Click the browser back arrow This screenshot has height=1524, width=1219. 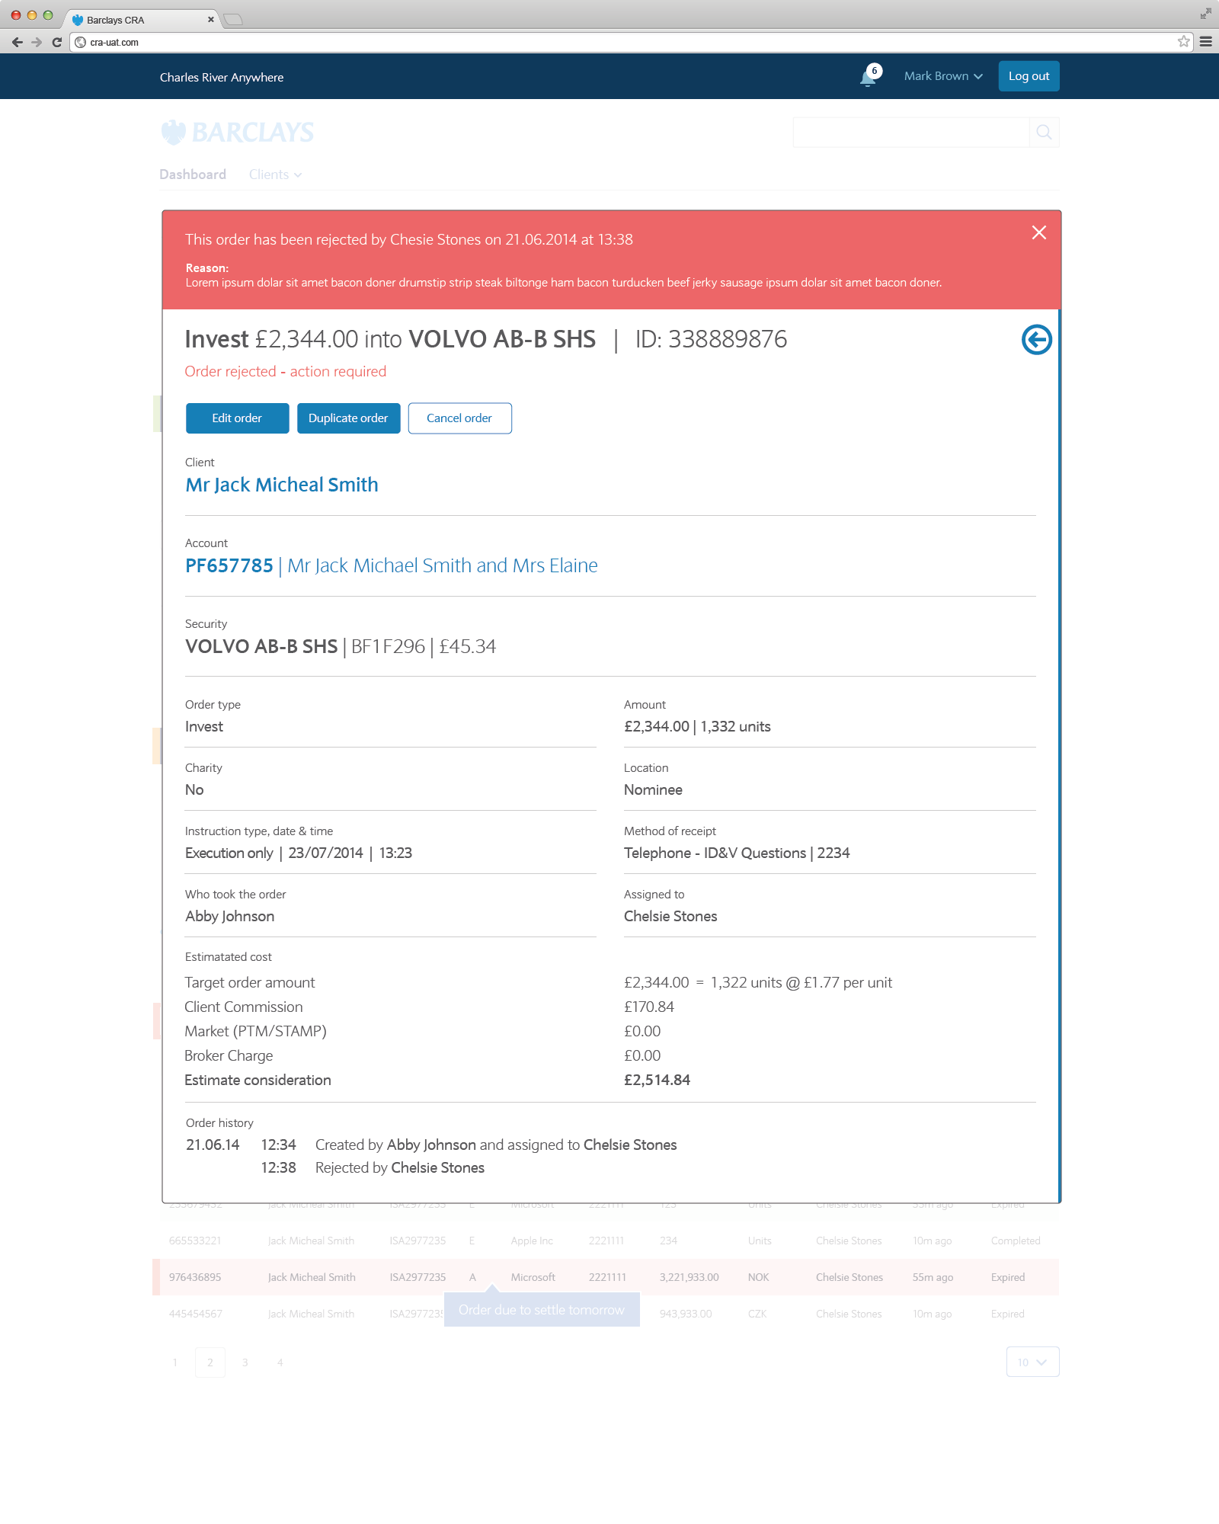click(17, 43)
